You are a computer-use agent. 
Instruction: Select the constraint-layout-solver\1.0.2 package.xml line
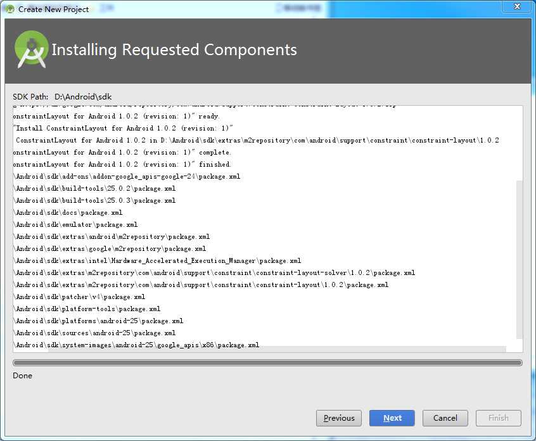(x=214, y=273)
